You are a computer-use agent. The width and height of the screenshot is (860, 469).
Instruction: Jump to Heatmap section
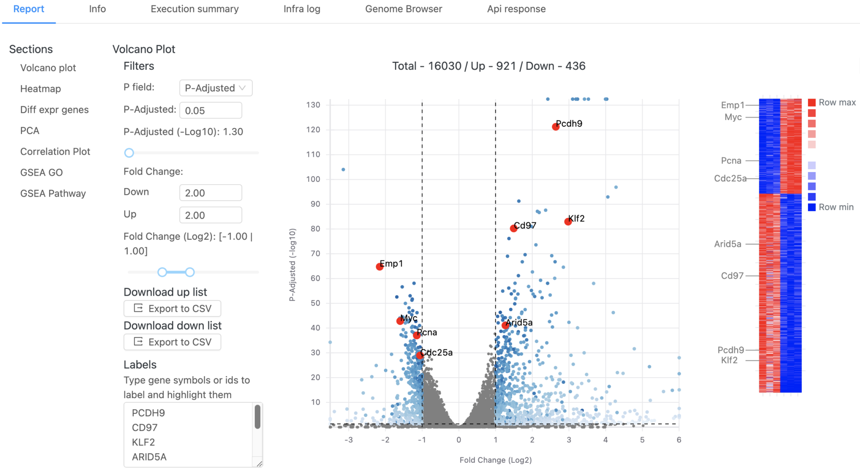click(40, 89)
